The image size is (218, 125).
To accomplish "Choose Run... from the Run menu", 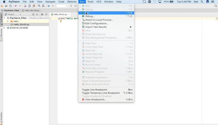I will click(106, 13).
